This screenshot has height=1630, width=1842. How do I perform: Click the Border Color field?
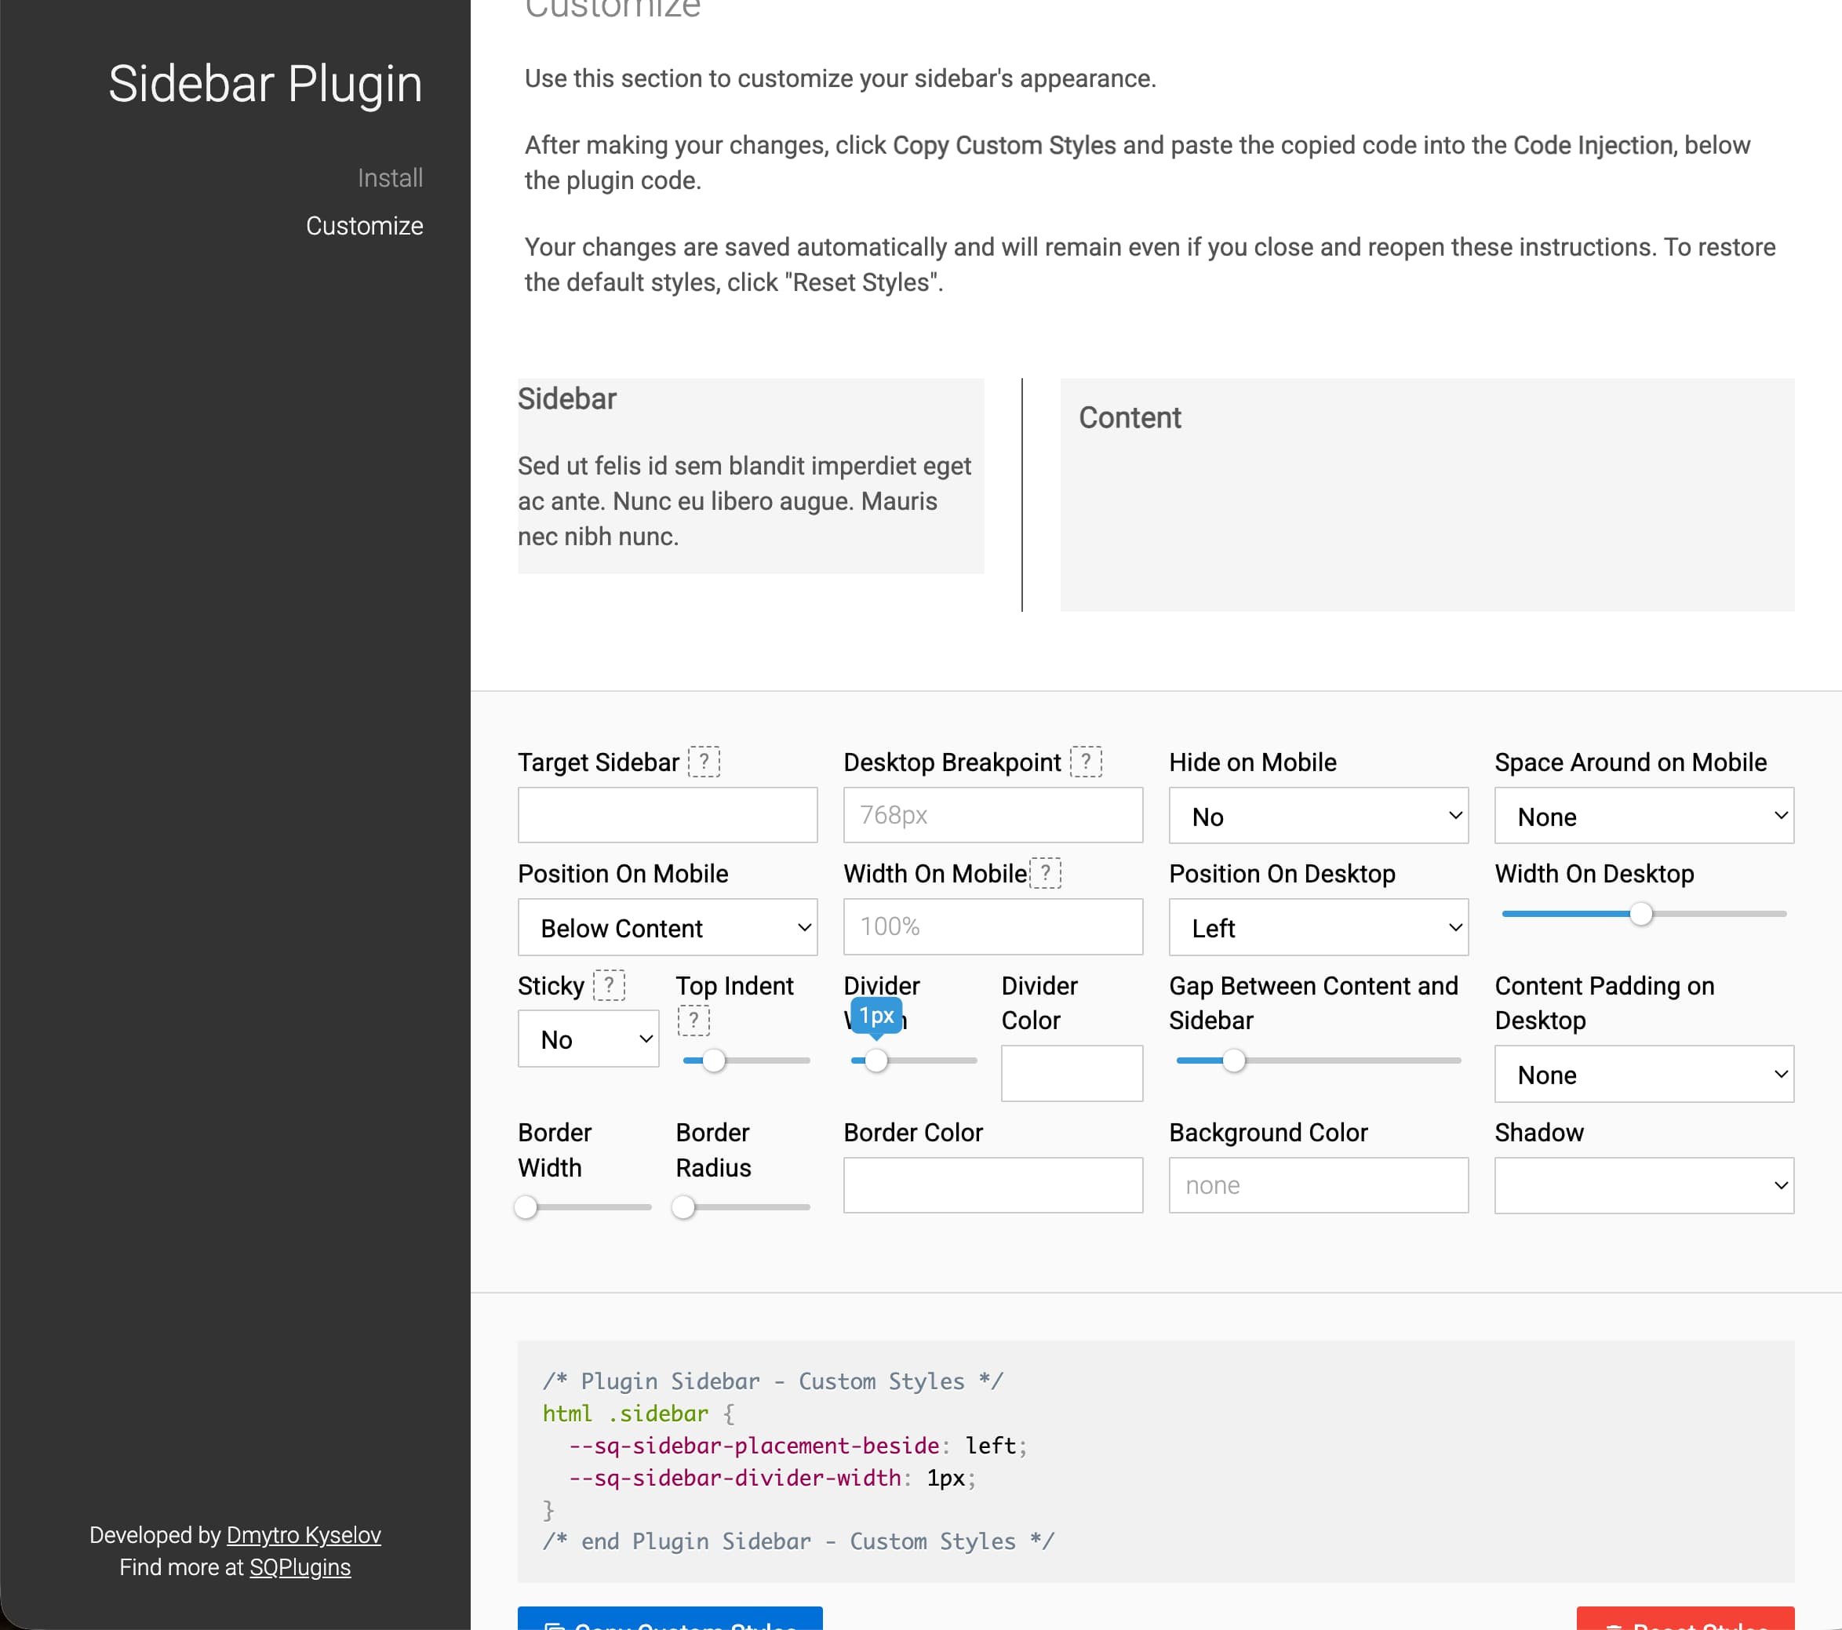pos(992,1185)
